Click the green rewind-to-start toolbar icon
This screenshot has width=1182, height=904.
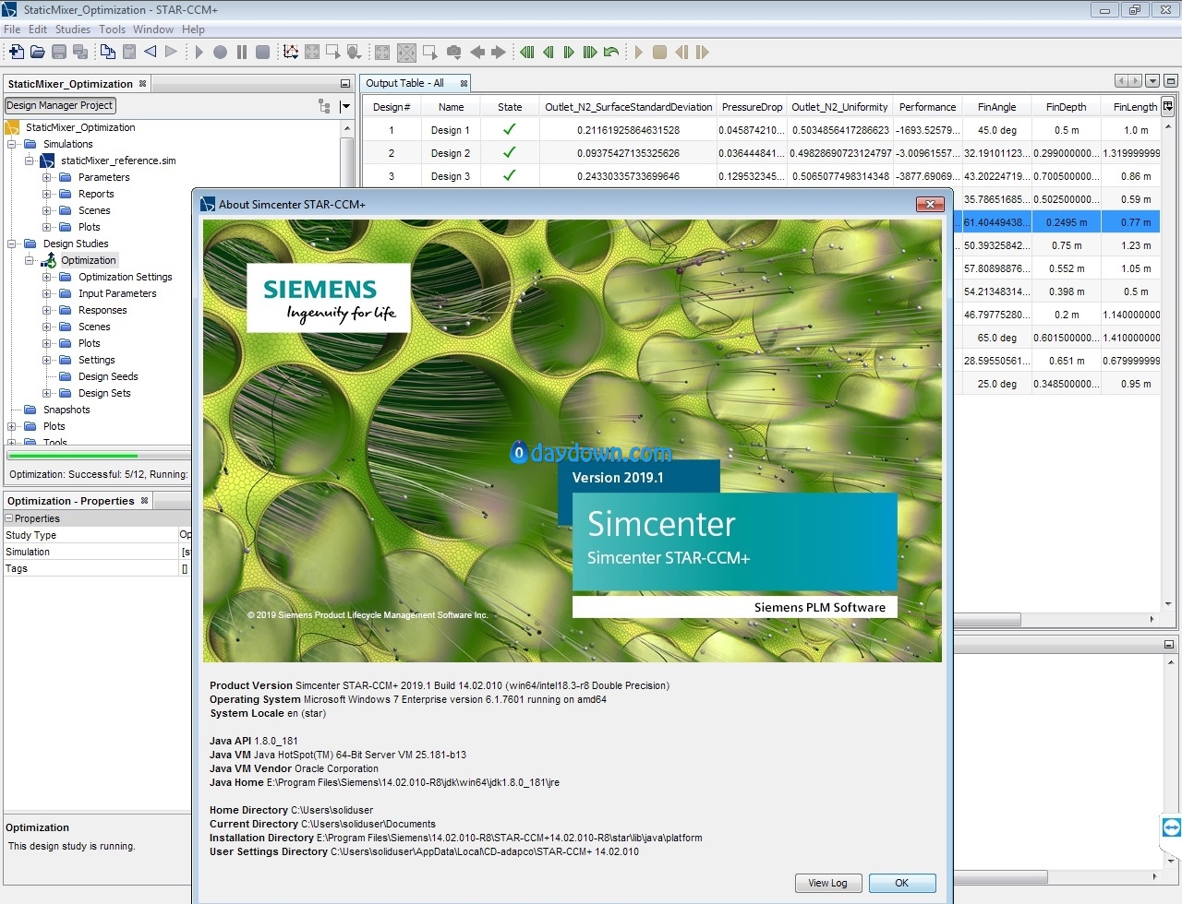pos(526,52)
